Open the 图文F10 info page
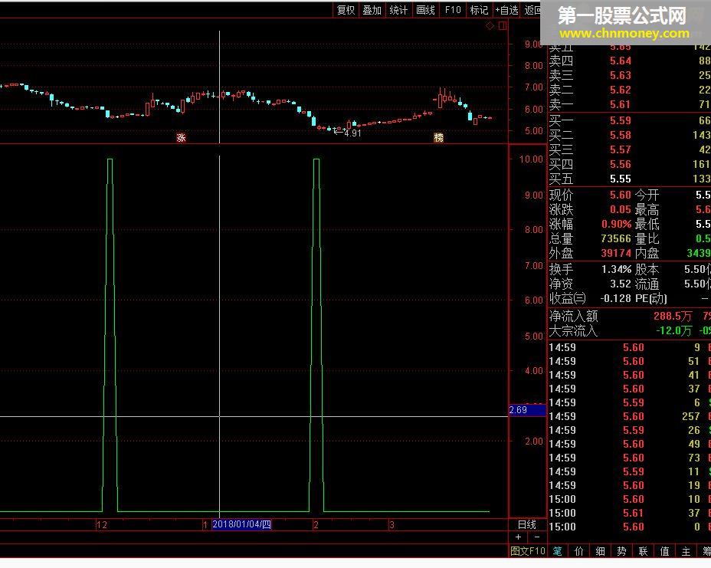This screenshot has width=711, height=568. coord(528,551)
